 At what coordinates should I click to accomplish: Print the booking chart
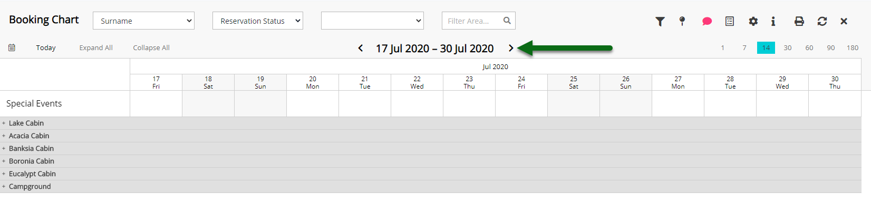click(x=799, y=21)
